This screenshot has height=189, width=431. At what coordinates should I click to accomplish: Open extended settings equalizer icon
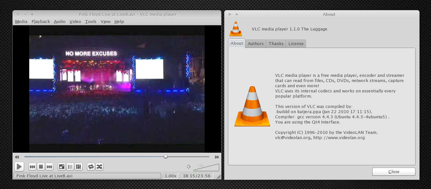(78, 167)
